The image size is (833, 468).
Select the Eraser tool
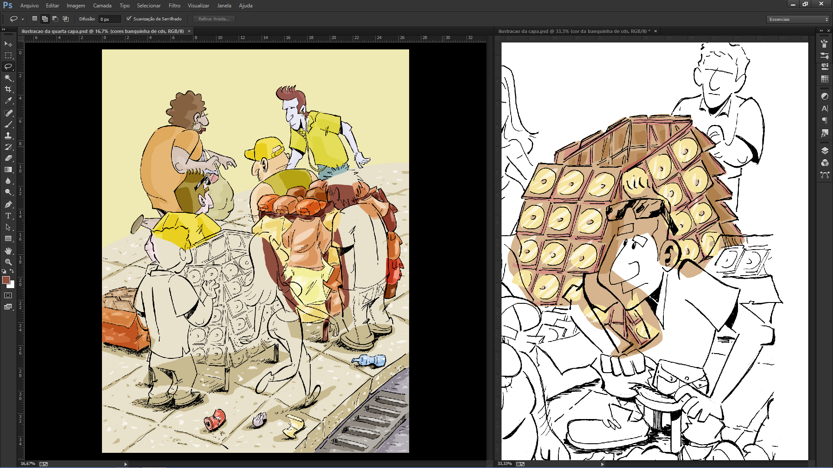[8, 158]
